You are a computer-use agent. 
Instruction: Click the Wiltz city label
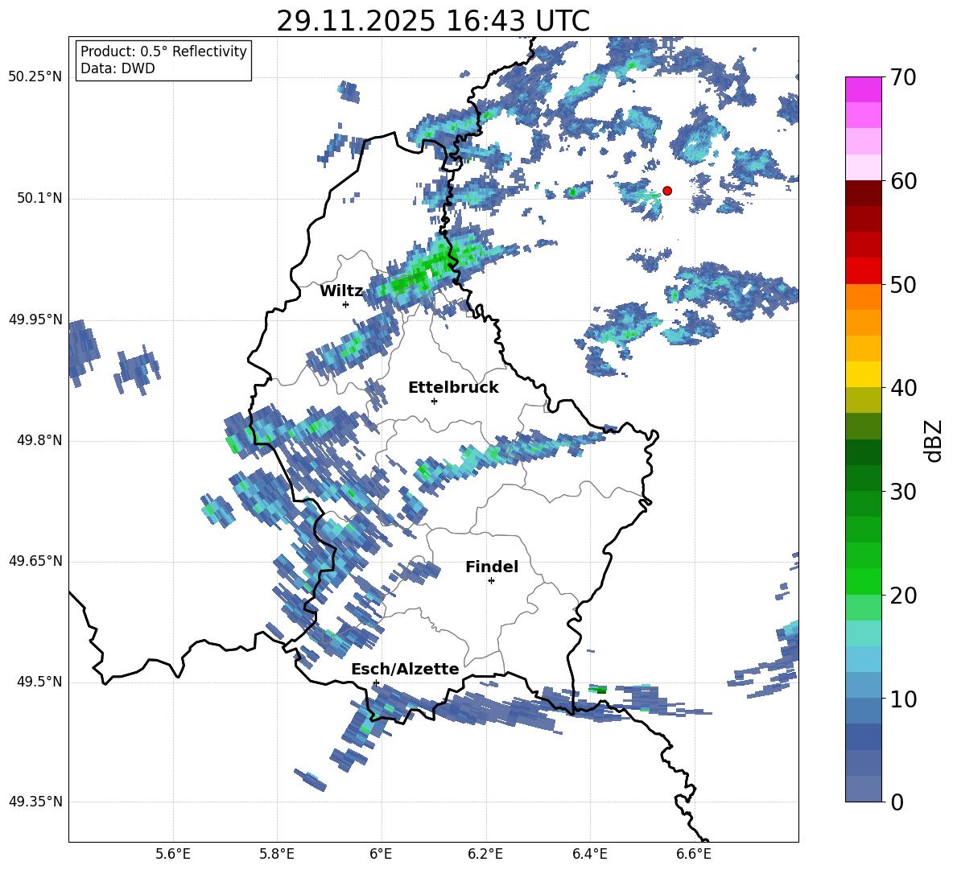(x=341, y=291)
